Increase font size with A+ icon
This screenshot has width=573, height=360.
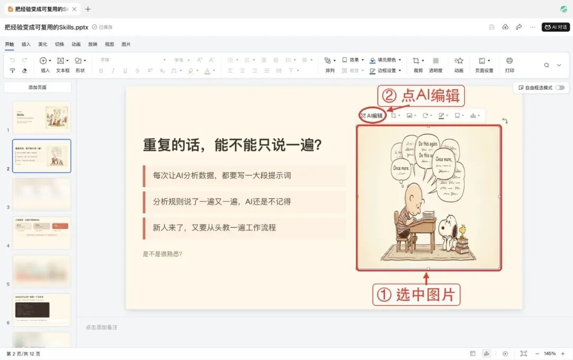point(199,60)
